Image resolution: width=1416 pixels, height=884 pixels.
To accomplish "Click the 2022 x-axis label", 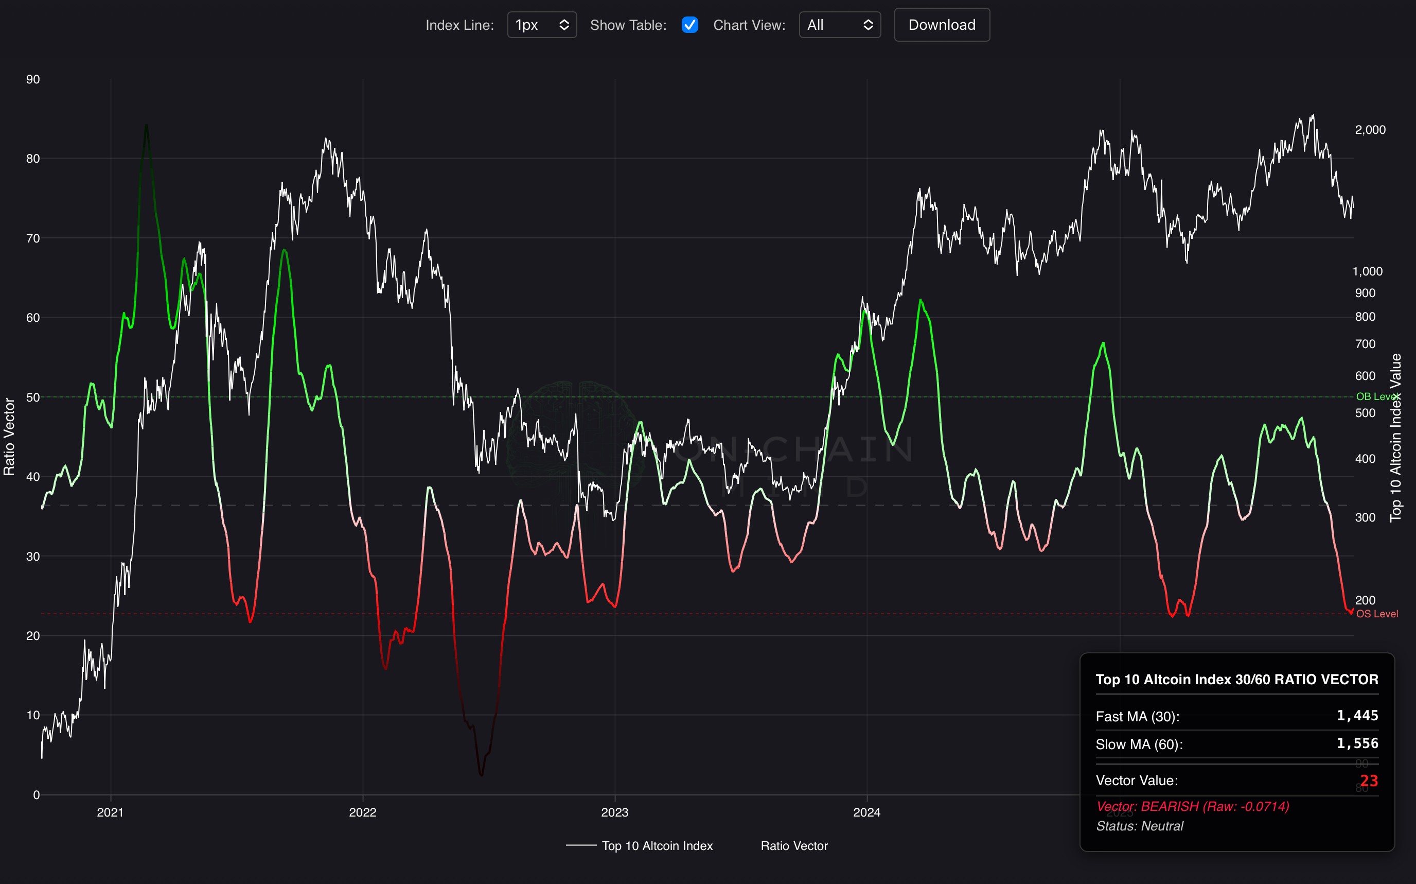I will (x=362, y=812).
